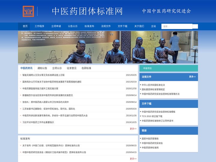Viewport: 216px width, 162px height.
Task: Open 中国中医药研究促进会团体标准管理办法 link
Action: point(160,94)
